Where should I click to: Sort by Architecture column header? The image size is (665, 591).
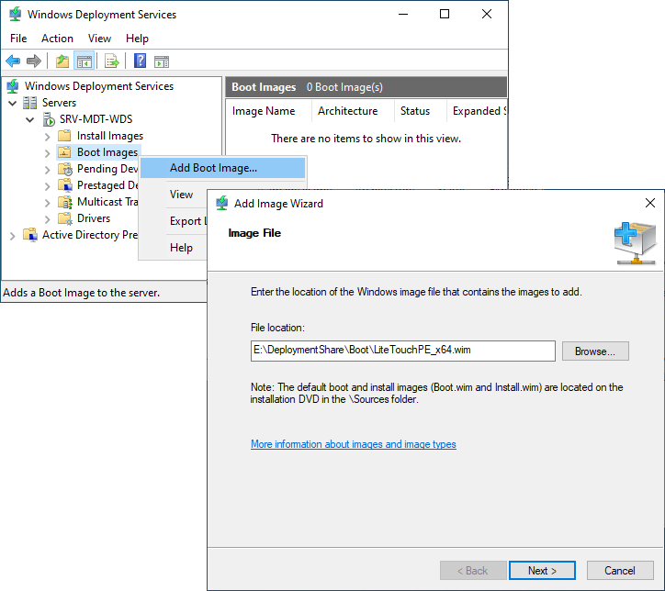click(x=353, y=111)
